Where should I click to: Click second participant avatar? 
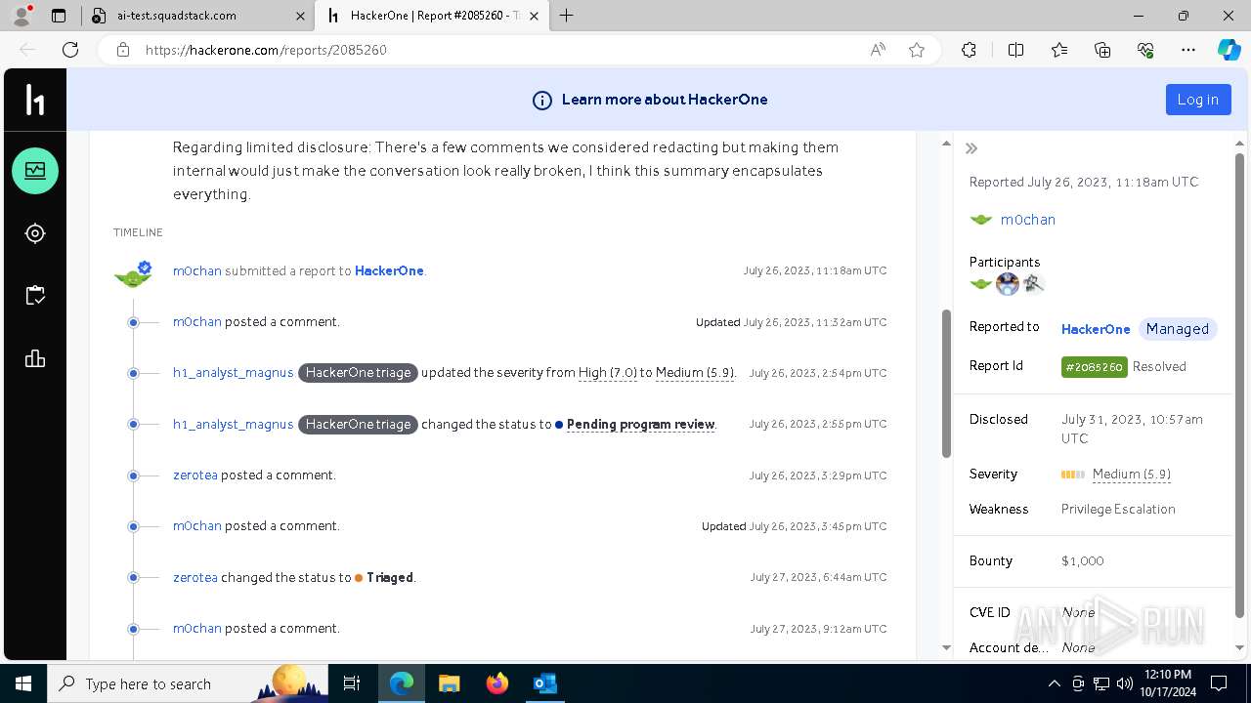coord(1008,284)
